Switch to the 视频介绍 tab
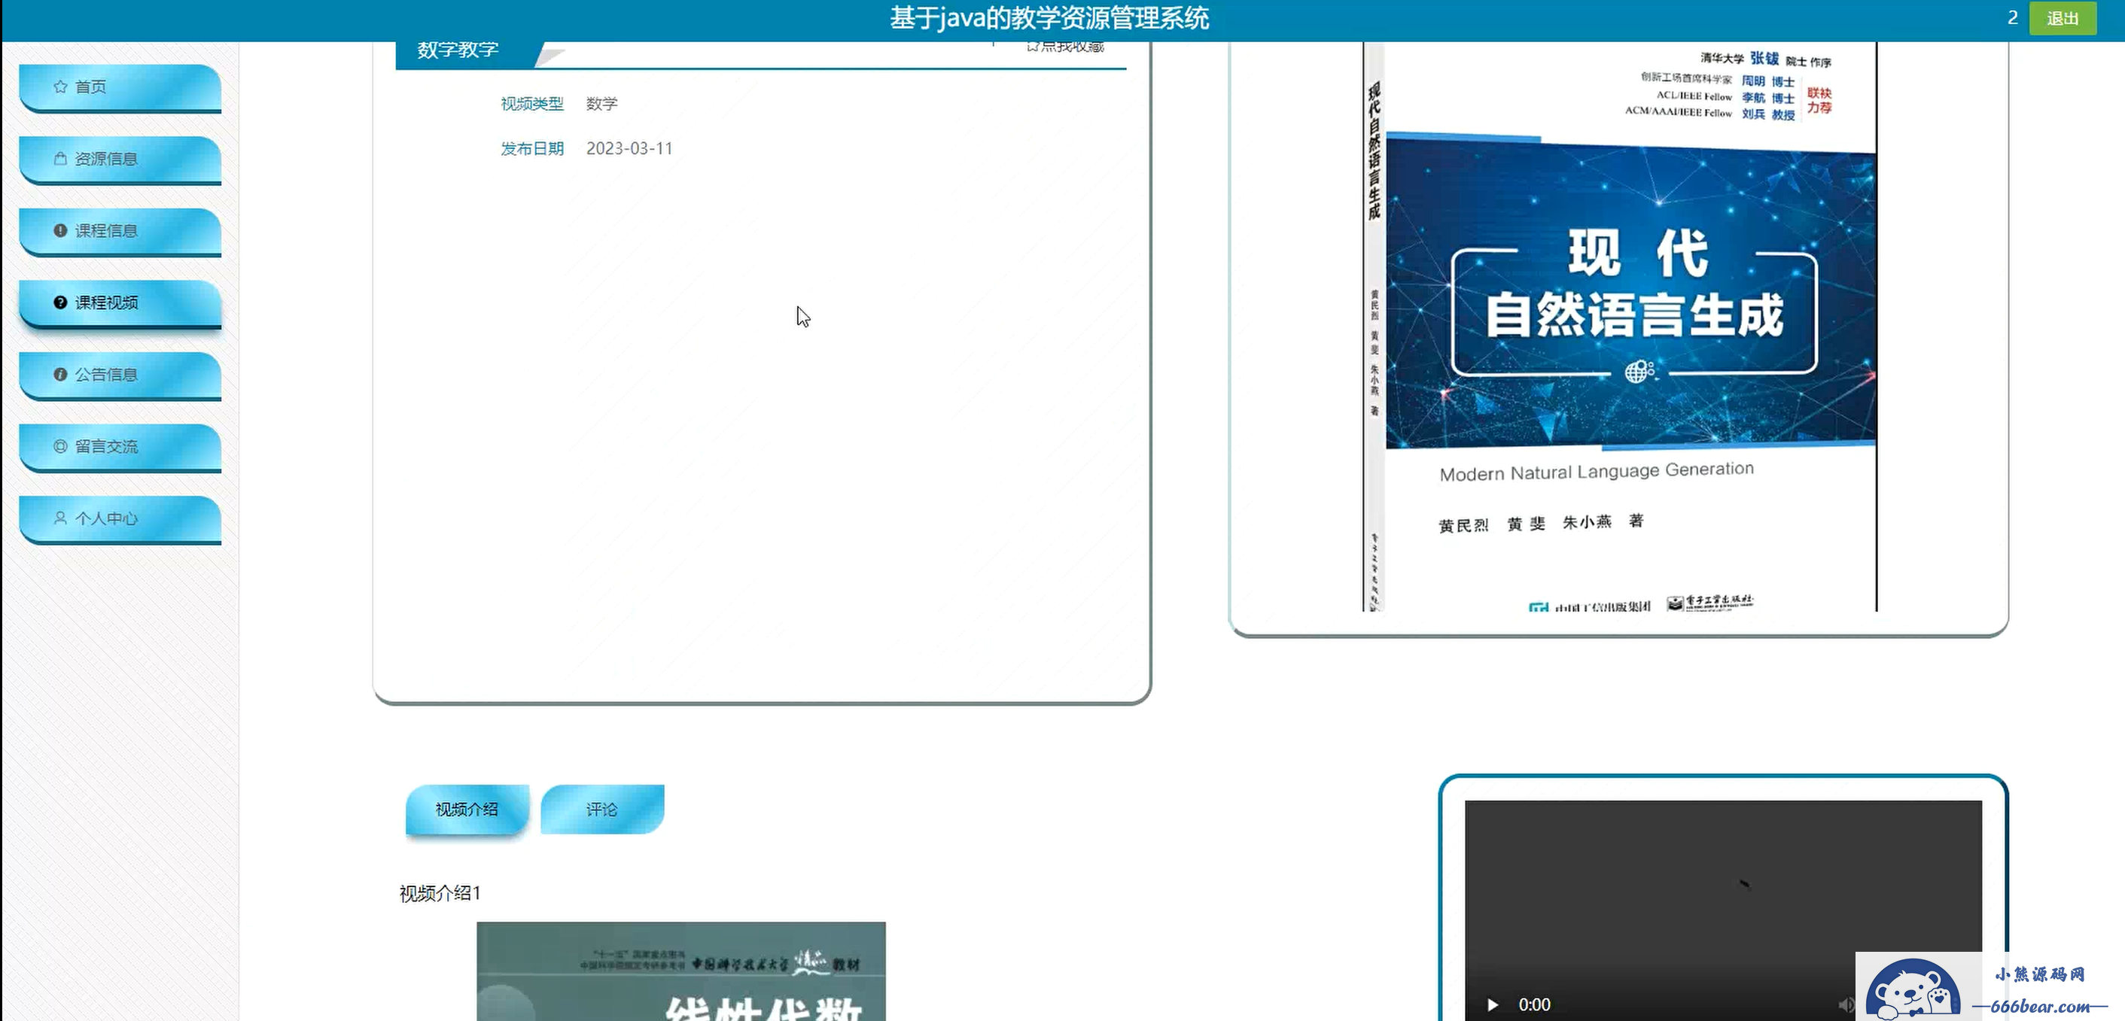This screenshot has width=2125, height=1021. (x=467, y=810)
